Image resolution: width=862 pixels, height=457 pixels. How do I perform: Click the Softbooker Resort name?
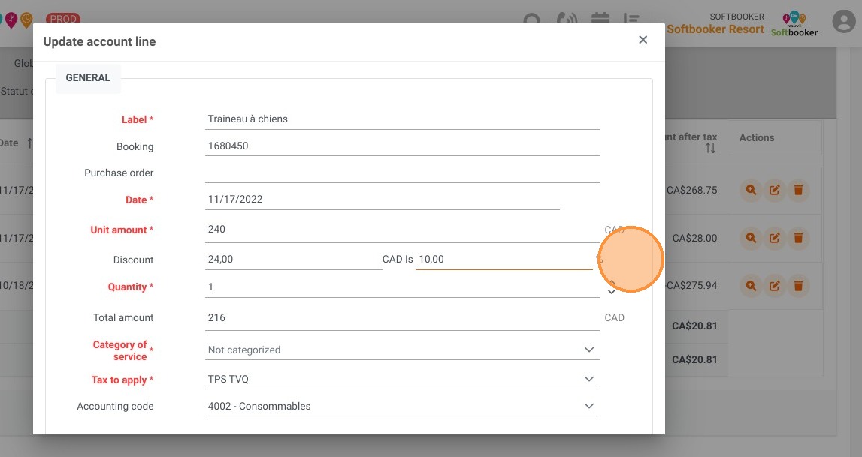(x=715, y=29)
